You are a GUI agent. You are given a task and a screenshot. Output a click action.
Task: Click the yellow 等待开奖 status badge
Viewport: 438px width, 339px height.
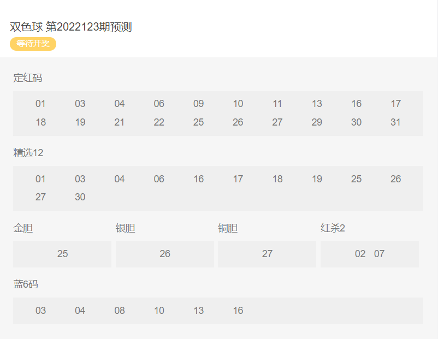point(33,44)
